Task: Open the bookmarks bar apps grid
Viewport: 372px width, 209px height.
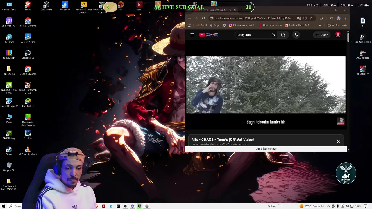Action: tap(189, 25)
